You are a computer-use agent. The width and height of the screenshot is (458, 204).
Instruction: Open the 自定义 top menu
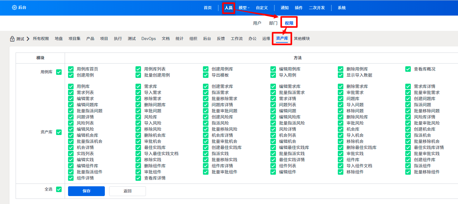[262, 8]
